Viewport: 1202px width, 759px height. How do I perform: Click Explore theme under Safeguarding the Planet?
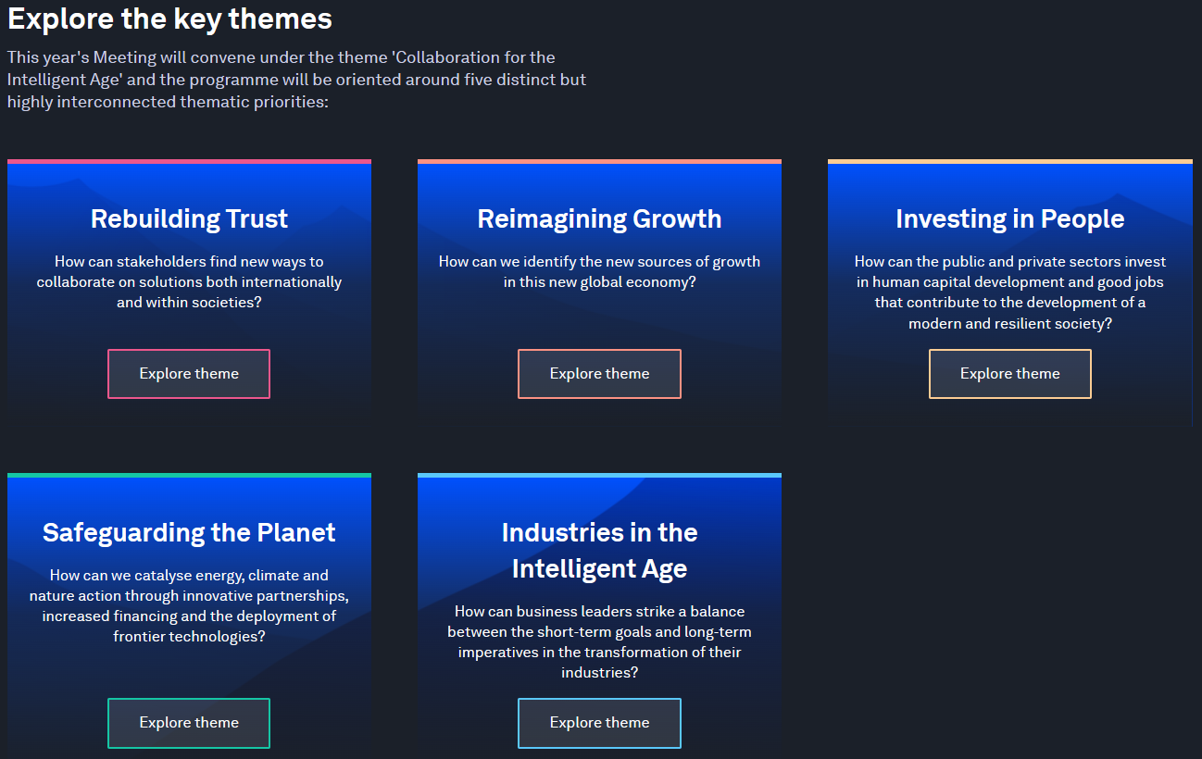tap(189, 723)
